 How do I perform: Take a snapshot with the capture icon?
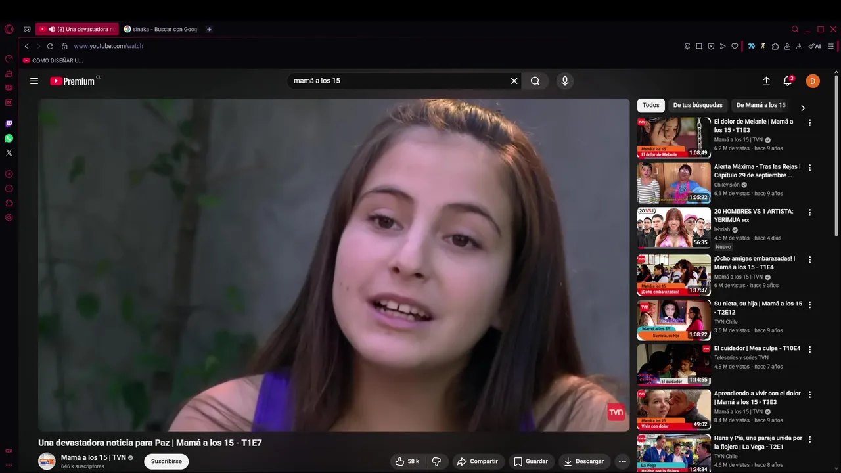[699, 46]
